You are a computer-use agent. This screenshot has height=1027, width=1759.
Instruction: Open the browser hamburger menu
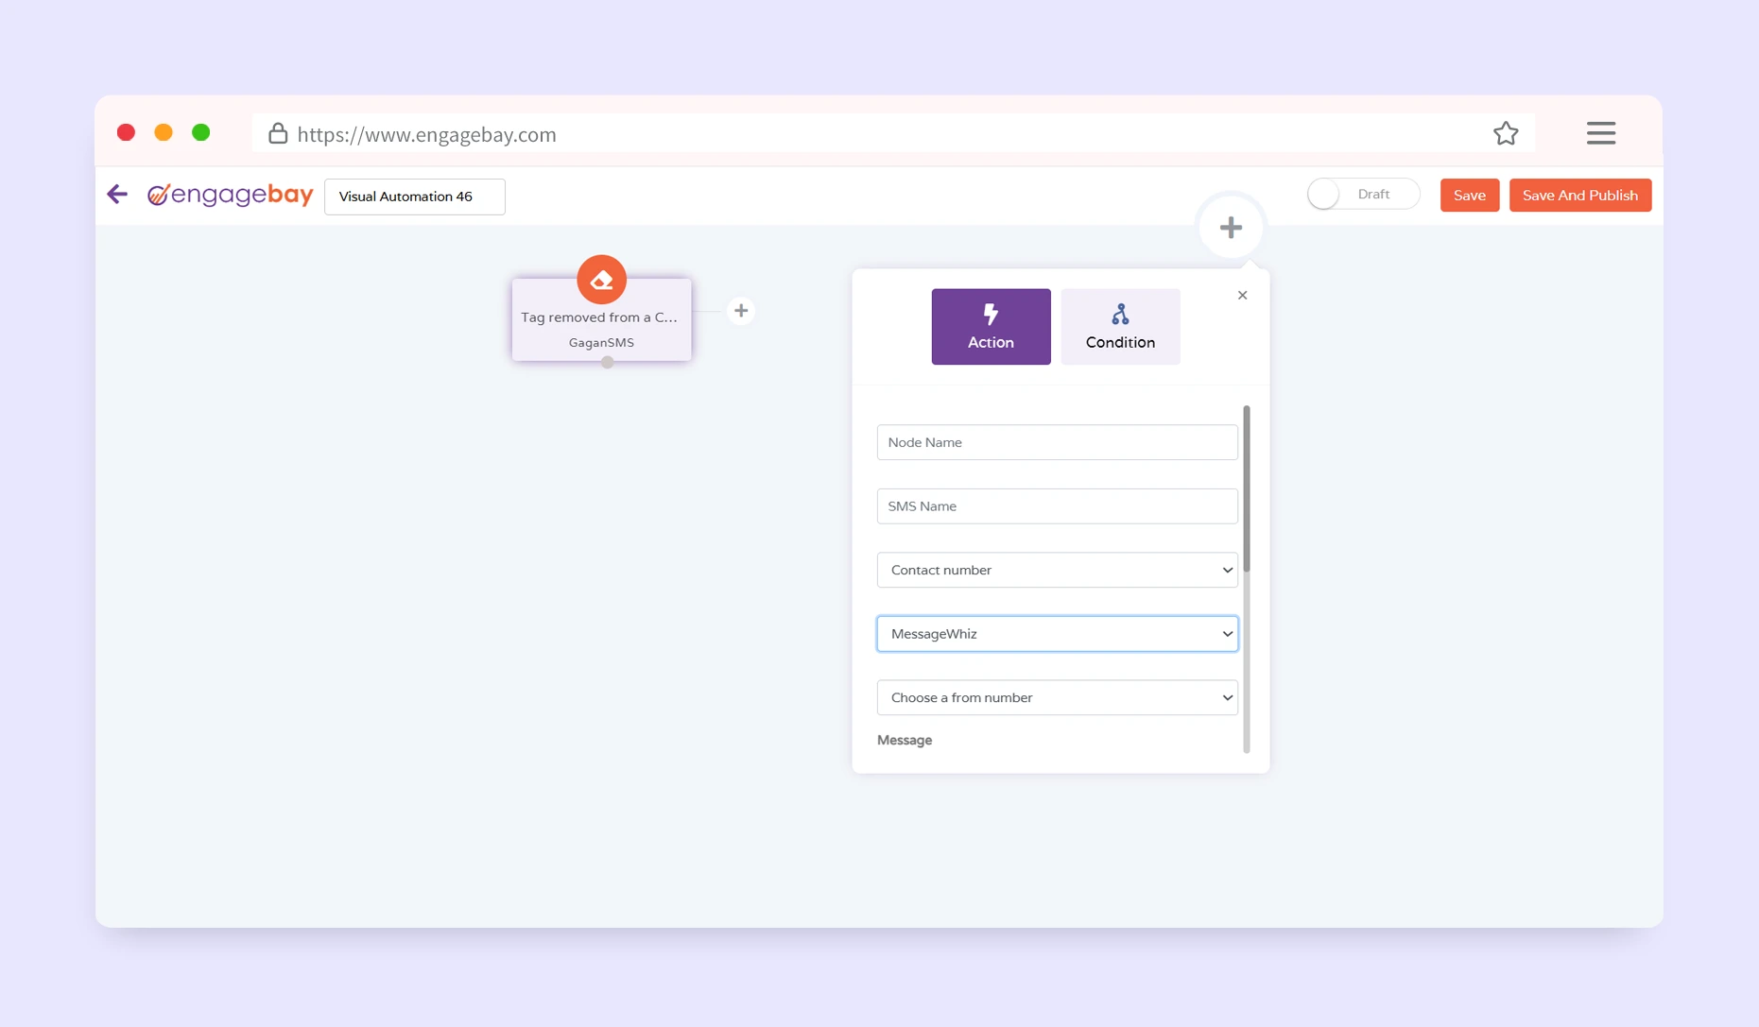click(1600, 134)
